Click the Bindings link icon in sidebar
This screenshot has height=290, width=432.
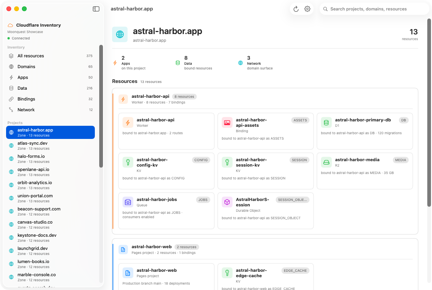pos(11,99)
